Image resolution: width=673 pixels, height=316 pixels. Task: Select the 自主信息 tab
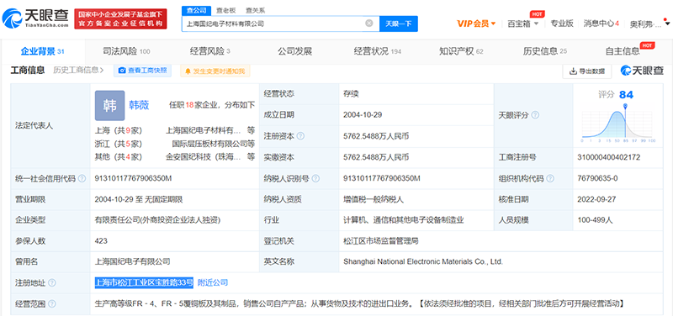[x=623, y=51]
